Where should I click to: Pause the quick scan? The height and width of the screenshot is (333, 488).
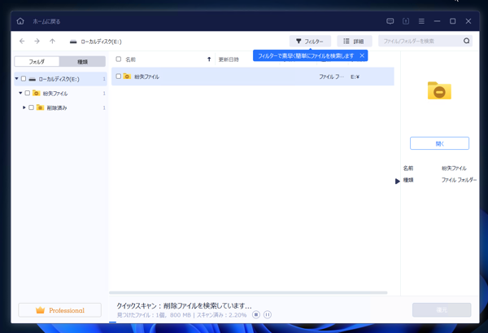[268, 314]
